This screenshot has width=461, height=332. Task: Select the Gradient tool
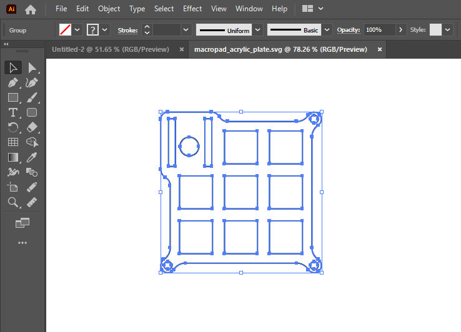click(x=12, y=157)
